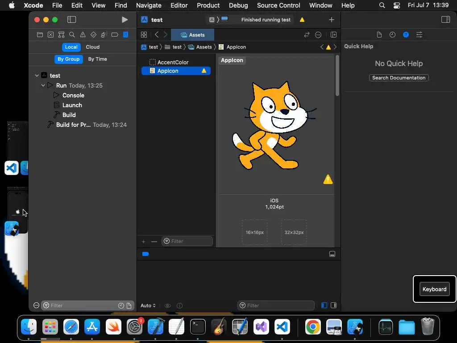Image resolution: width=457 pixels, height=343 pixels.
Task: Click the toolbar plus Library button
Action: [x=332, y=20]
